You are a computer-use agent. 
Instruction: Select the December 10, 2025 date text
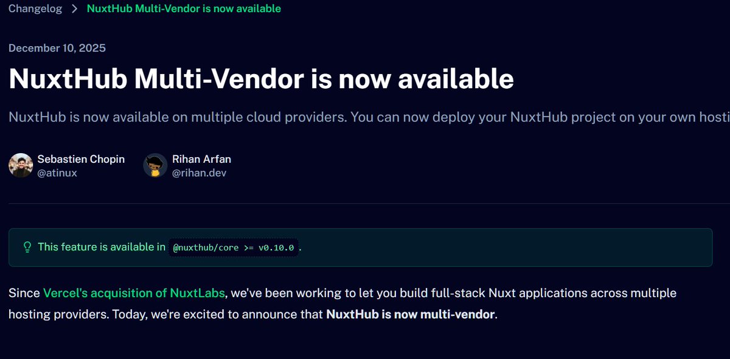(x=57, y=49)
